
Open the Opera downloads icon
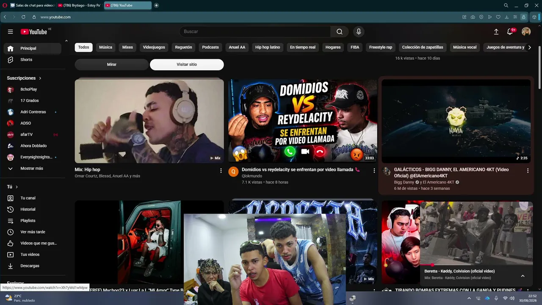coord(506,17)
